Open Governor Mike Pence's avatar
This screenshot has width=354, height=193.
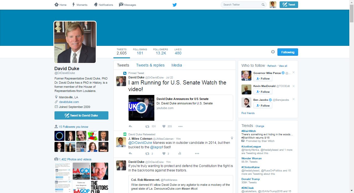pyautogui.click(x=246, y=76)
